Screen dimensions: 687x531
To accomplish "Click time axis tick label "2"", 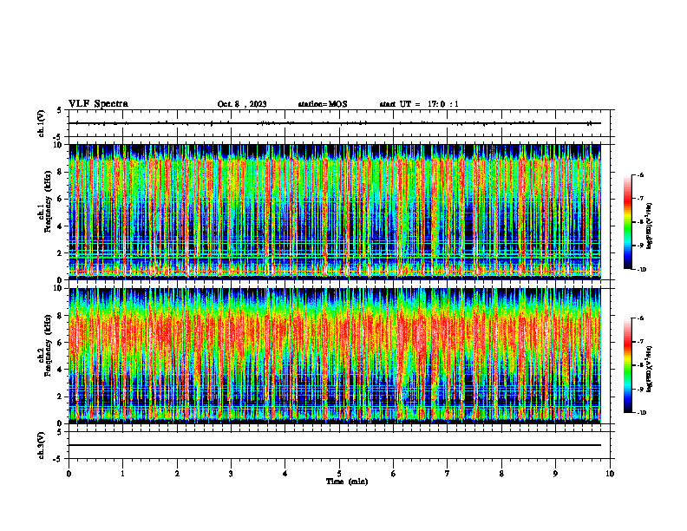I will pyautogui.click(x=177, y=474).
